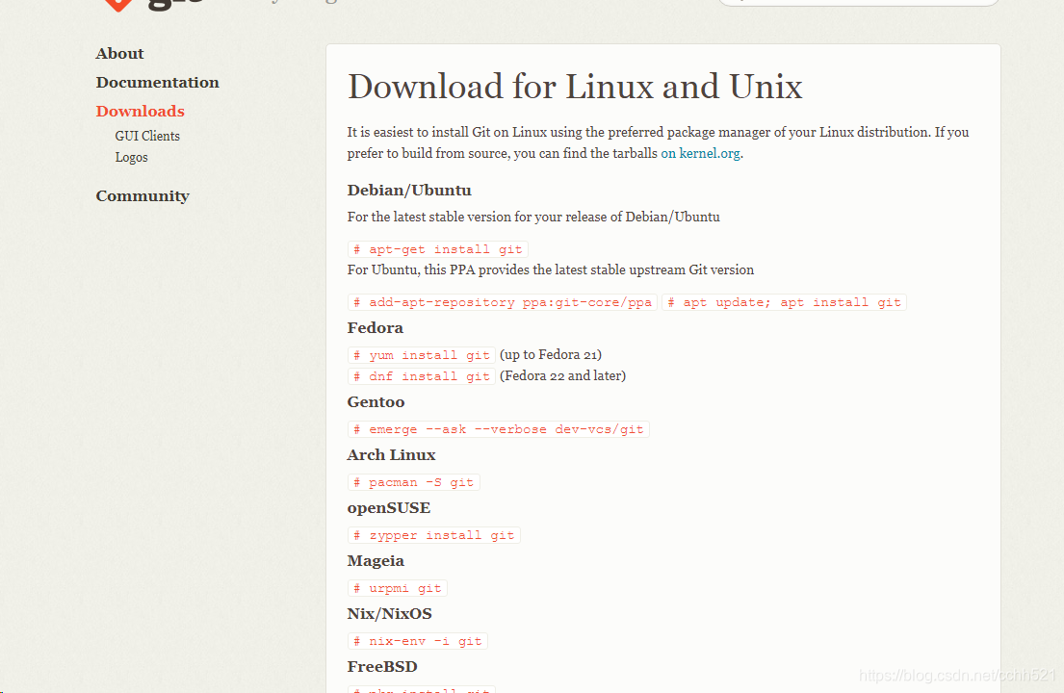This screenshot has height=693, width=1064.
Task: Click the 'apt update; apt install git' command
Action: (784, 302)
